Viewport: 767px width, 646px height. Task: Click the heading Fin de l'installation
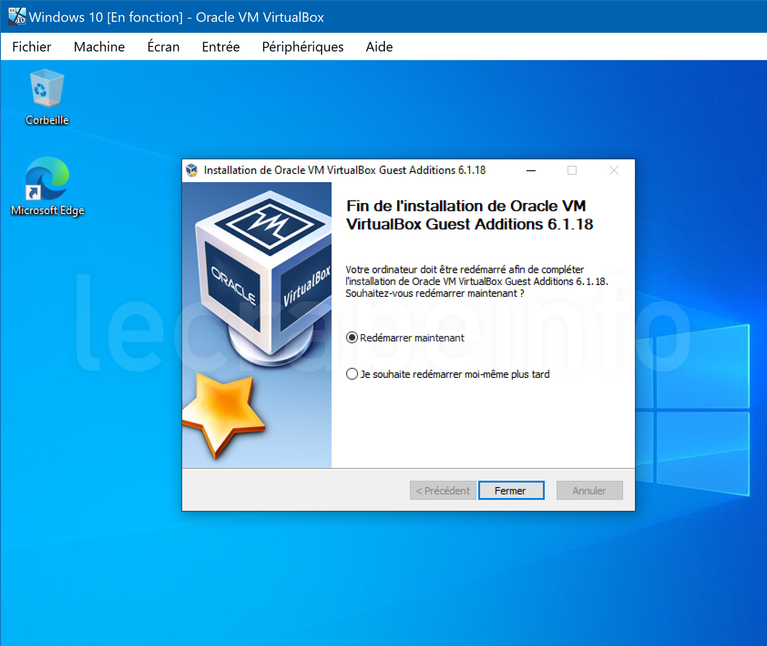coord(470,215)
